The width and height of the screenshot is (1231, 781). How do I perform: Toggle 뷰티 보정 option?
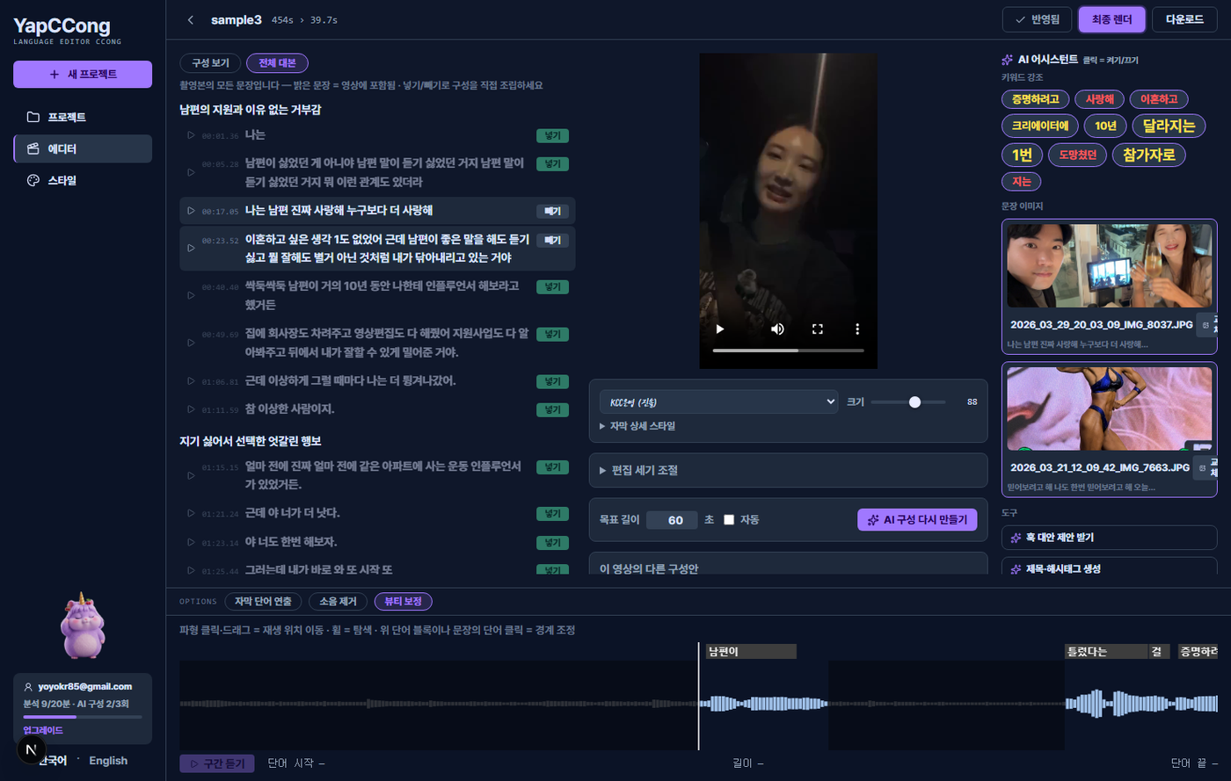pyautogui.click(x=404, y=602)
